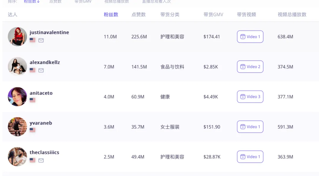Click the 带货GMV column header
Viewport: 319px width, 176px height.
pyautogui.click(x=213, y=14)
